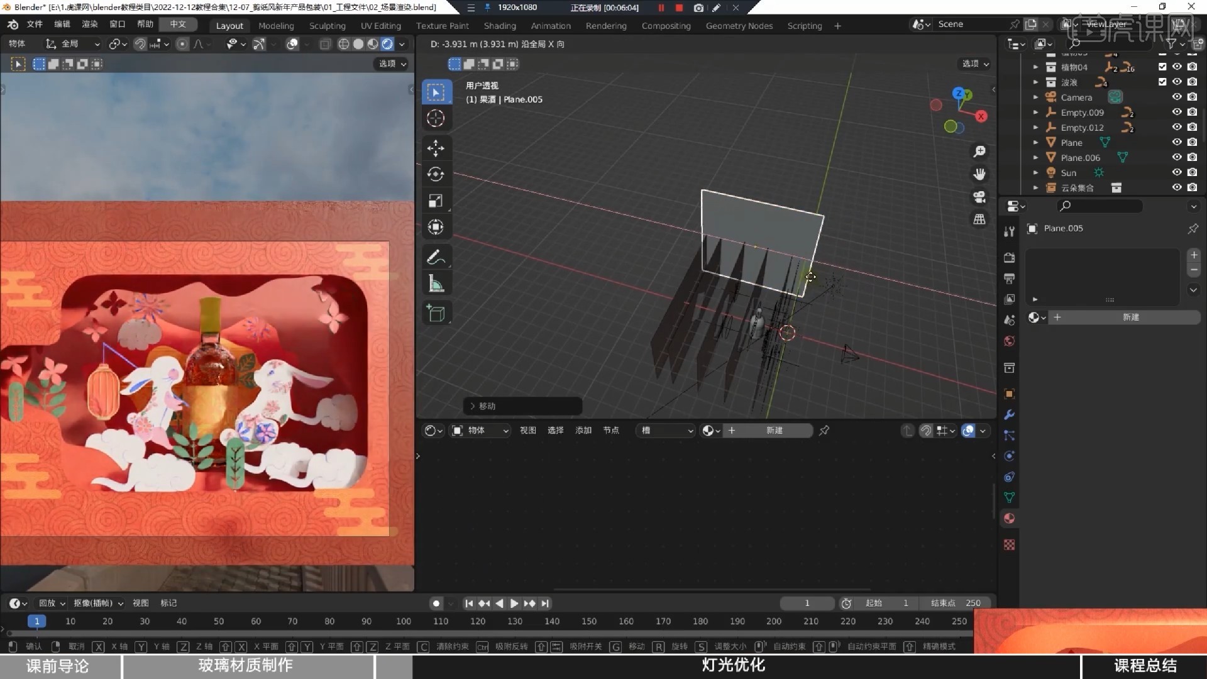Image resolution: width=1207 pixels, height=679 pixels.
Task: Open the Texture properties tab
Action: coord(1010,545)
